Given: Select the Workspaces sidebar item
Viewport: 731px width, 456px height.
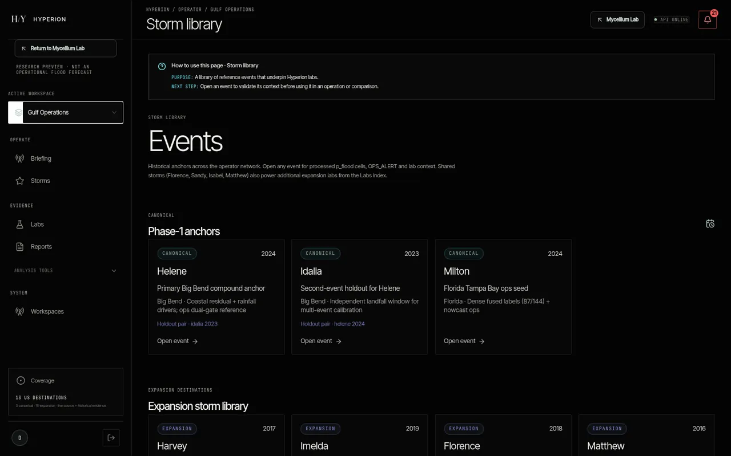Looking at the screenshot, I should point(66,312).
